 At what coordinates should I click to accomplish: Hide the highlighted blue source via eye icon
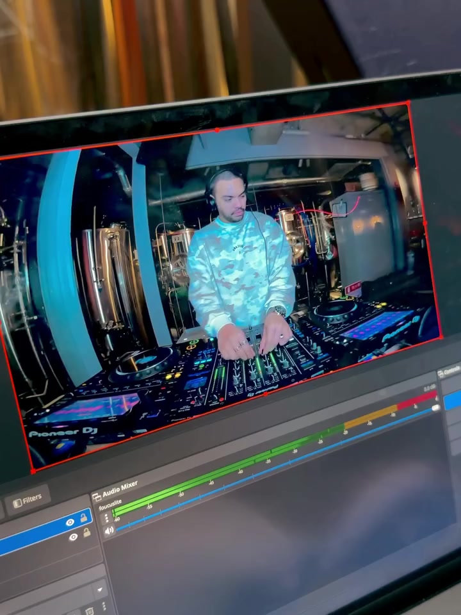[70, 522]
